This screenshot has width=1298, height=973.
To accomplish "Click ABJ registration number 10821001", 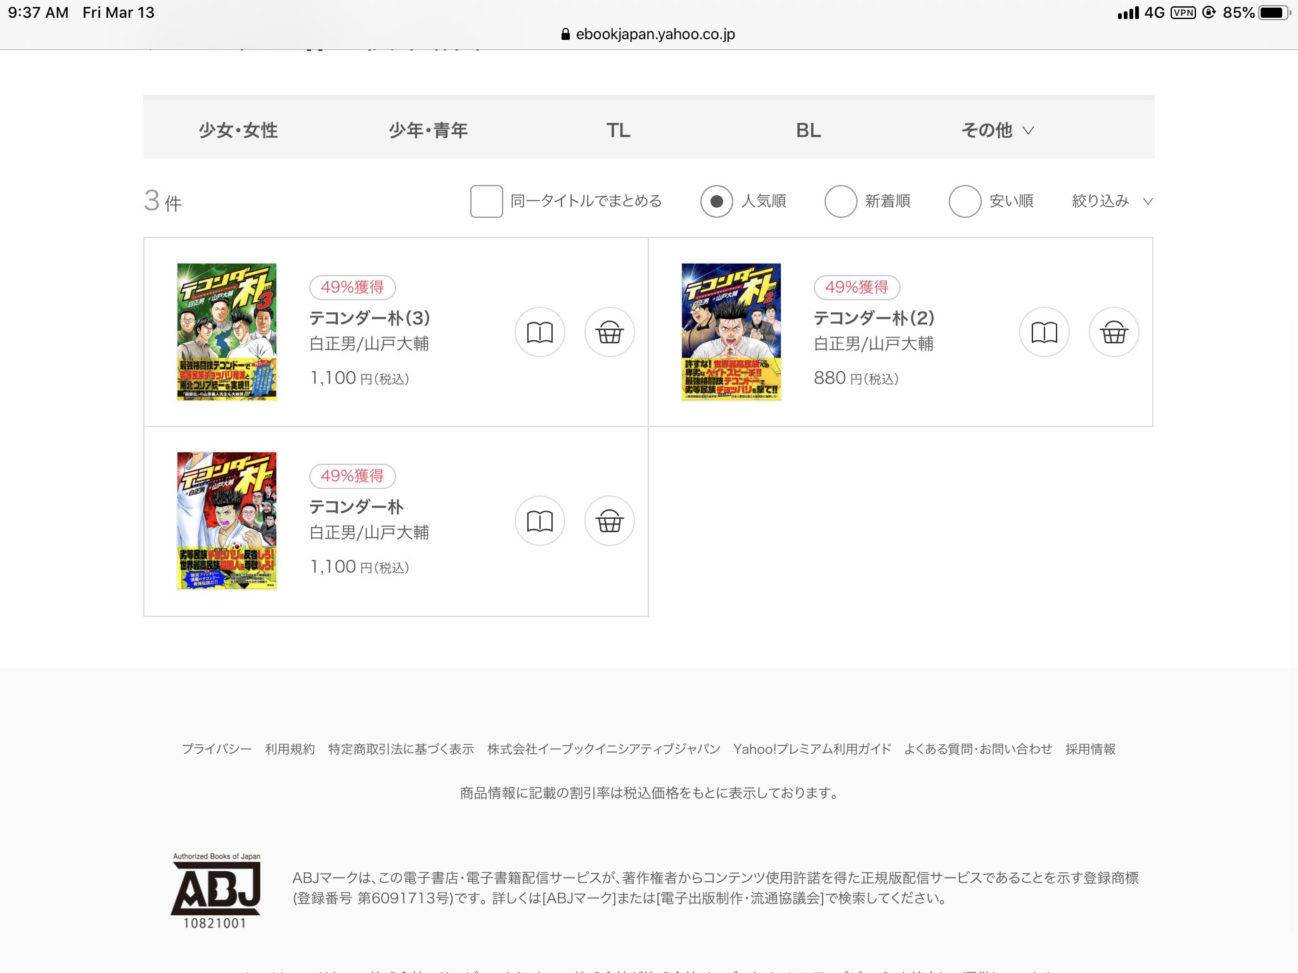I will 215,924.
